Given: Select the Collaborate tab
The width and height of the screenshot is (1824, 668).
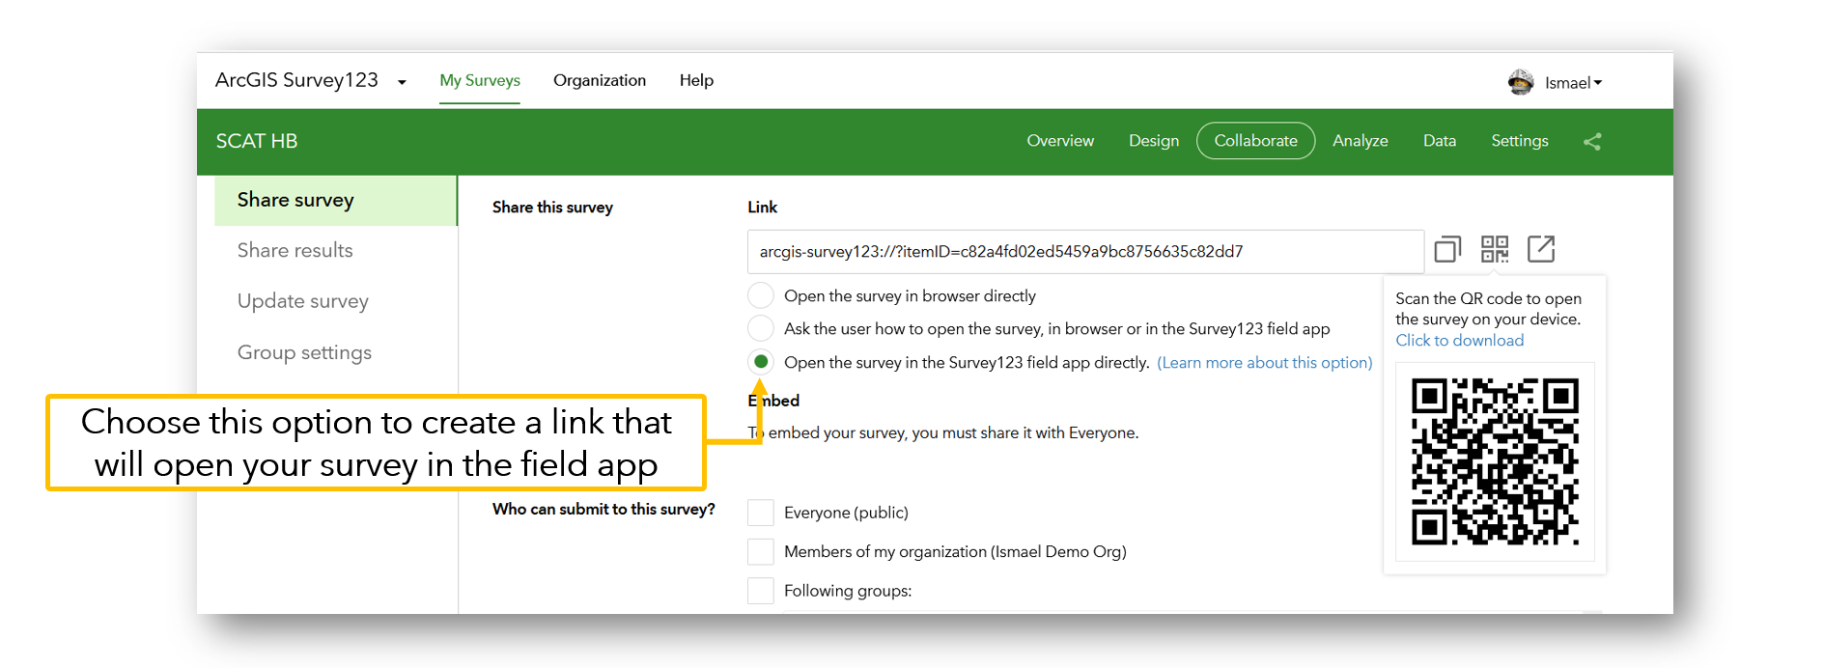Looking at the screenshot, I should tap(1255, 141).
